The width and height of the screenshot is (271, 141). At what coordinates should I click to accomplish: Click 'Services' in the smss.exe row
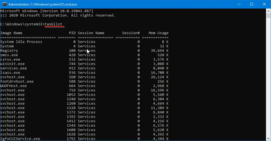click(87, 55)
